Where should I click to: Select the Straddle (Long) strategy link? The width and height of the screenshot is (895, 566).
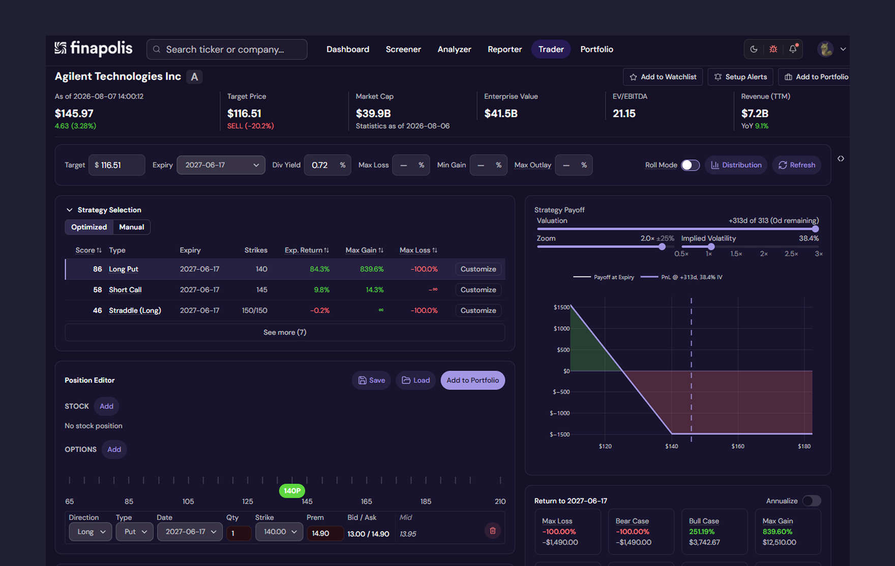135,311
